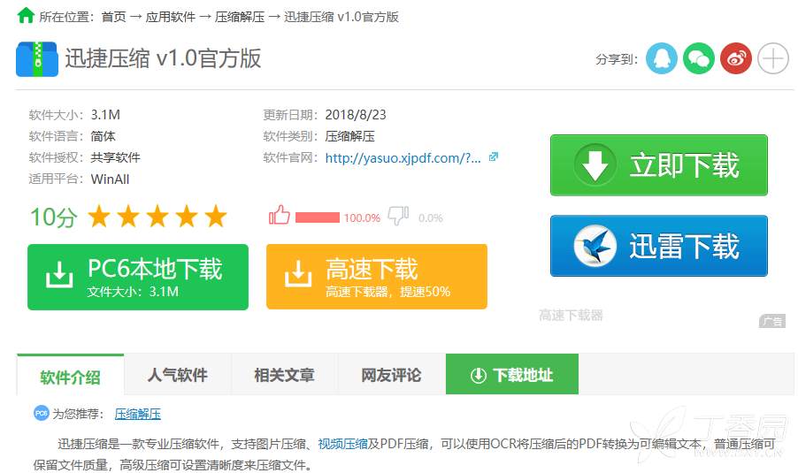This screenshot has width=798, height=473.
Task: Click the five-star rating row
Action: point(157,216)
